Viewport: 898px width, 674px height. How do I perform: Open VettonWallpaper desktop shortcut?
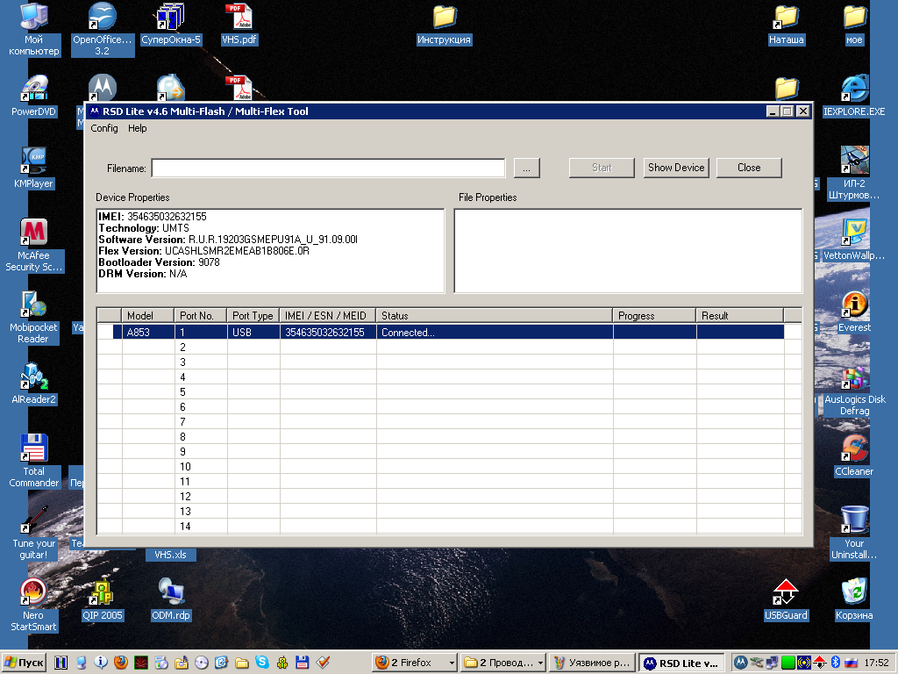(854, 240)
